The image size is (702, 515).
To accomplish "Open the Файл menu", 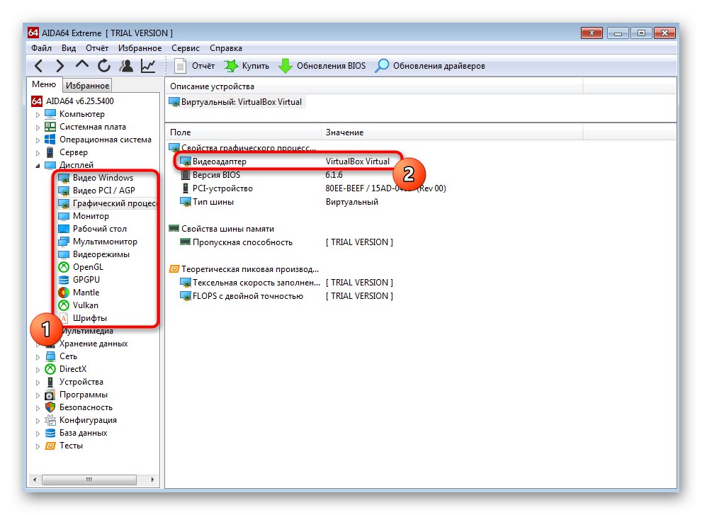I will [x=41, y=48].
